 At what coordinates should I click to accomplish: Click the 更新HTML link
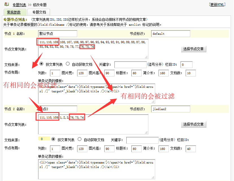[x=218, y=5]
